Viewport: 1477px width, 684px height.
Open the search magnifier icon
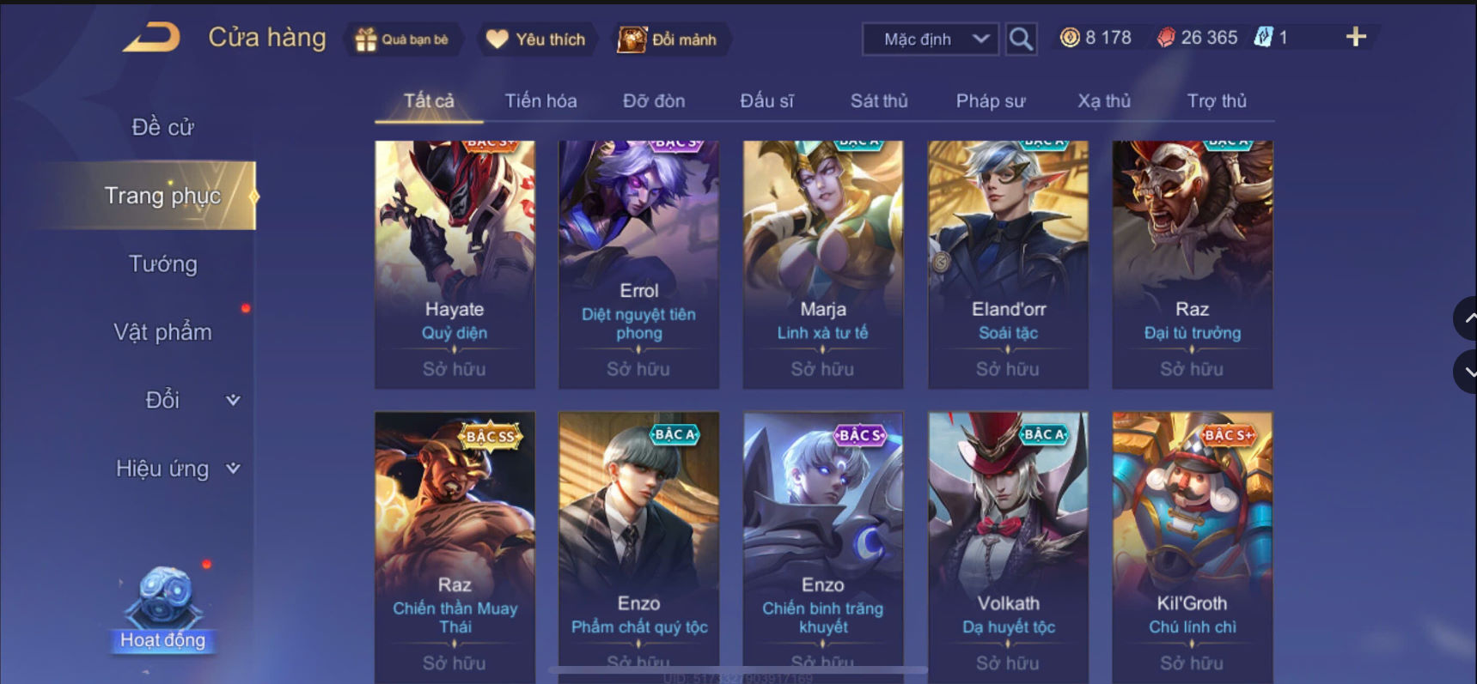pos(1021,39)
